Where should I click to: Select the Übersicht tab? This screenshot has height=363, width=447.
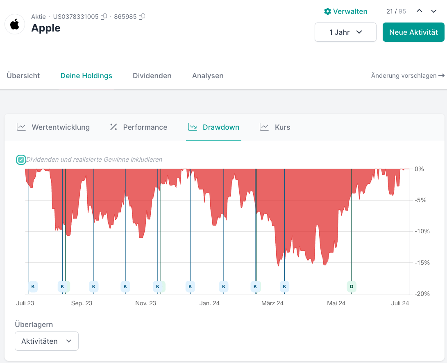coord(23,76)
